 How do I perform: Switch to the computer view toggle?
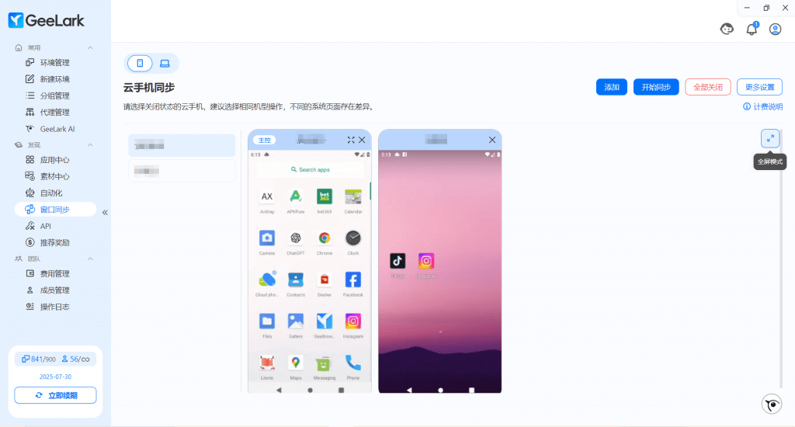165,63
